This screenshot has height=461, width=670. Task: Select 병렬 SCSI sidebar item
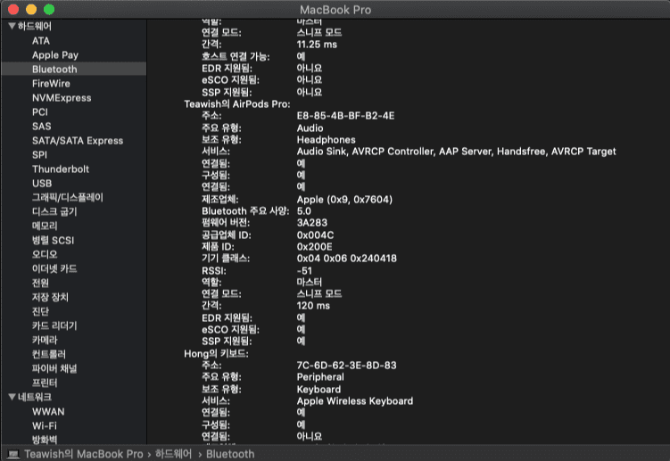tap(53, 241)
